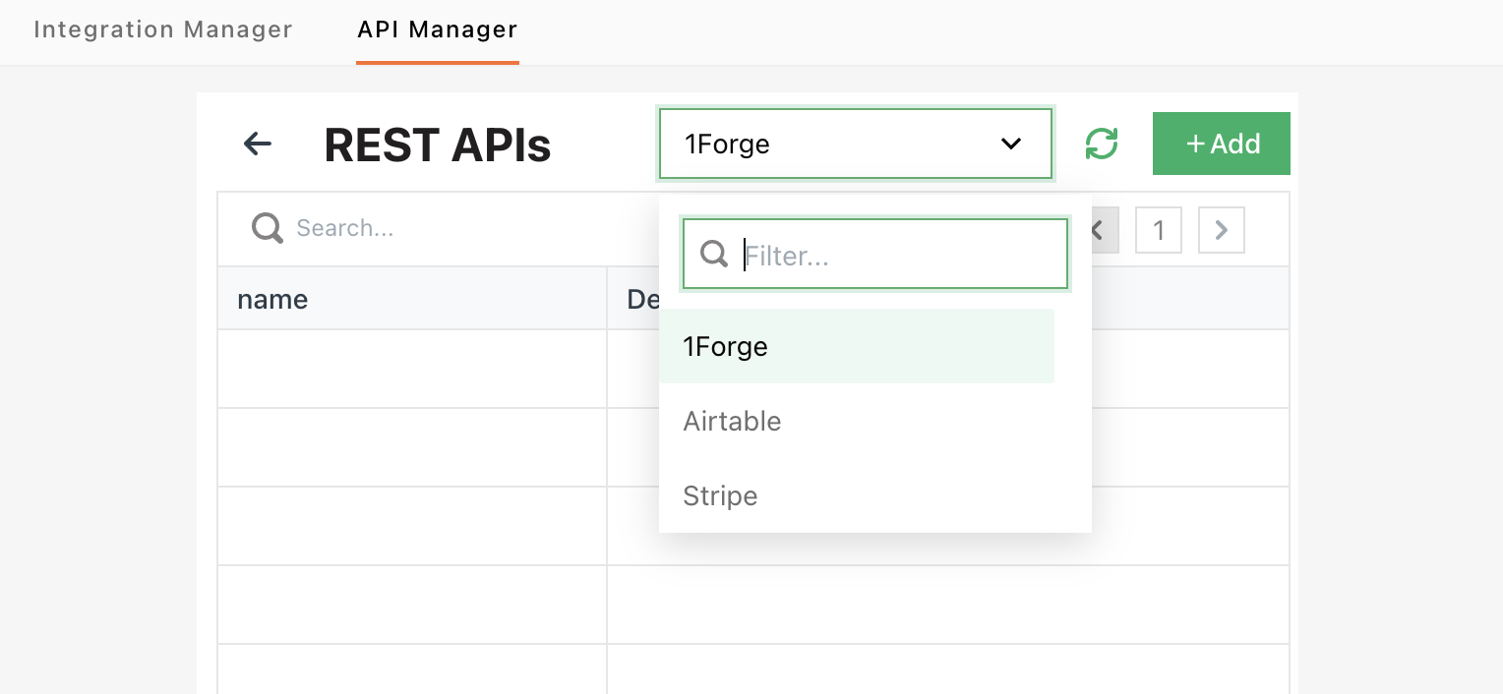Click the plus icon on the Add button
1503x694 pixels.
tap(1196, 144)
